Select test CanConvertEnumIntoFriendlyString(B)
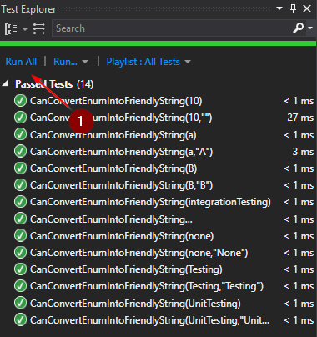Image resolution: width=317 pixels, height=337 pixels. coord(113,168)
